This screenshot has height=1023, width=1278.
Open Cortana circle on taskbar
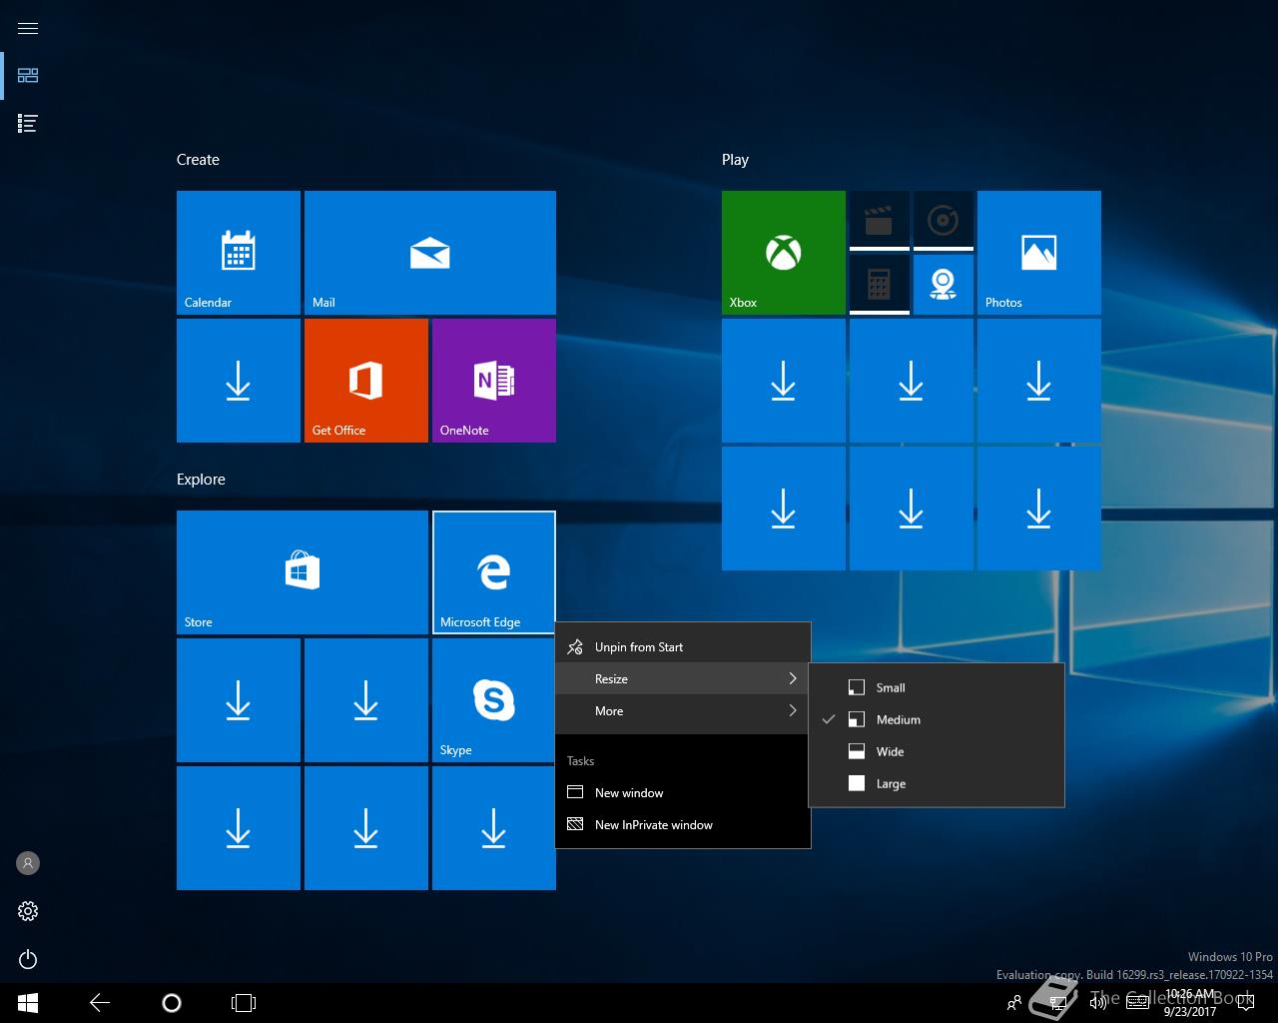(x=172, y=1003)
